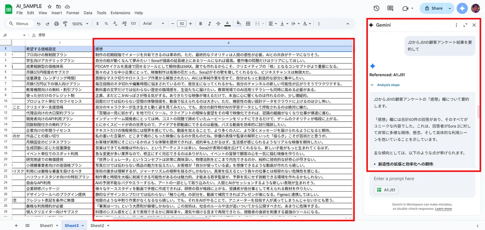Select the column J header

pyautogui.click(x=228, y=42)
